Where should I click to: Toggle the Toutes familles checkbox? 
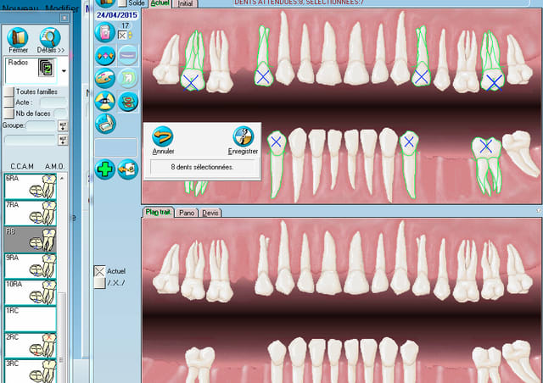point(8,91)
